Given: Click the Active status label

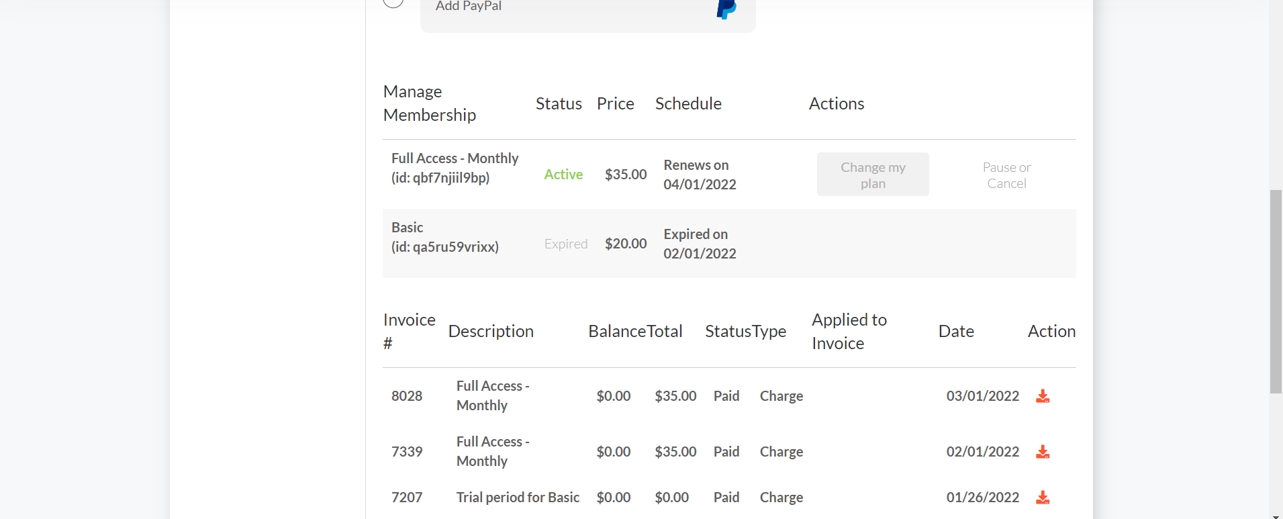Looking at the screenshot, I should coord(563,175).
